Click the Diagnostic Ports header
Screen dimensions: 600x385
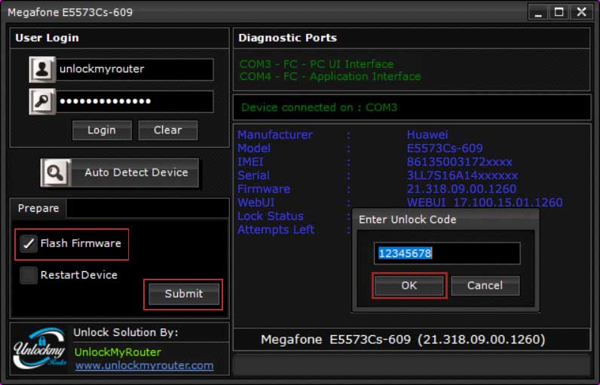pyautogui.click(x=287, y=38)
